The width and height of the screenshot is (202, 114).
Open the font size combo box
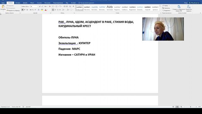coord(34,6)
